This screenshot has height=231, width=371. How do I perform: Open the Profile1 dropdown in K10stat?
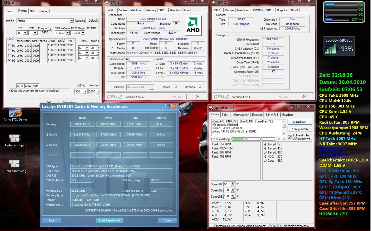pyautogui.click(x=72, y=21)
